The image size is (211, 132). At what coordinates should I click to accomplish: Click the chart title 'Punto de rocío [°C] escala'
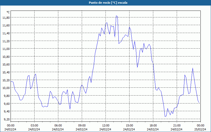coord(108,3)
